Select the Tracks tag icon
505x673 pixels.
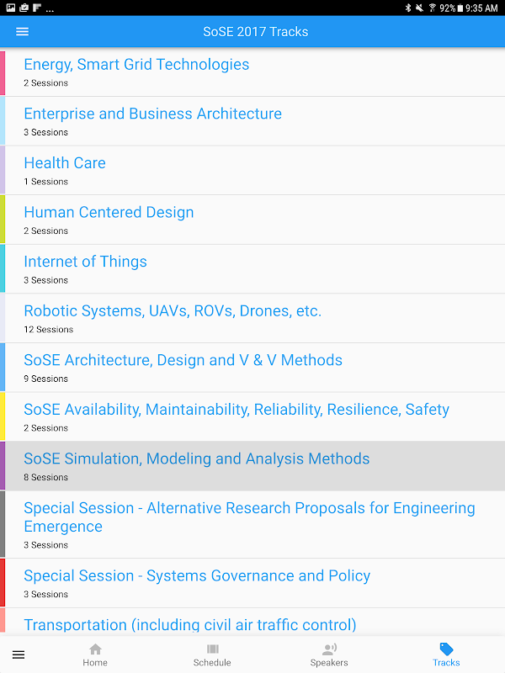click(446, 649)
